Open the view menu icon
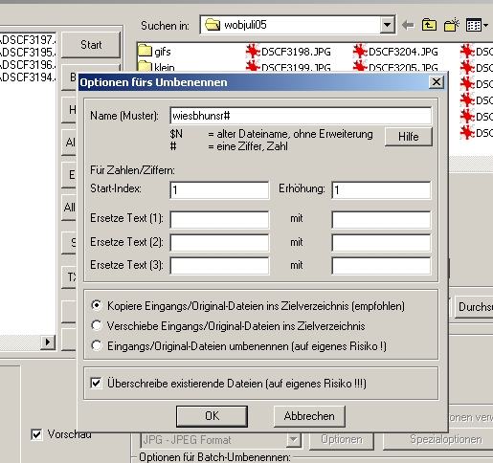 [x=477, y=25]
